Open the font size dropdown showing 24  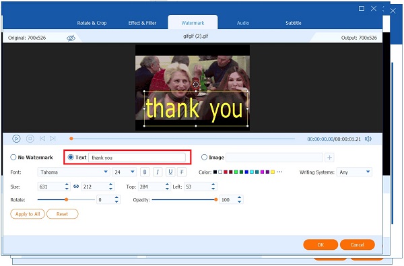tap(124, 172)
